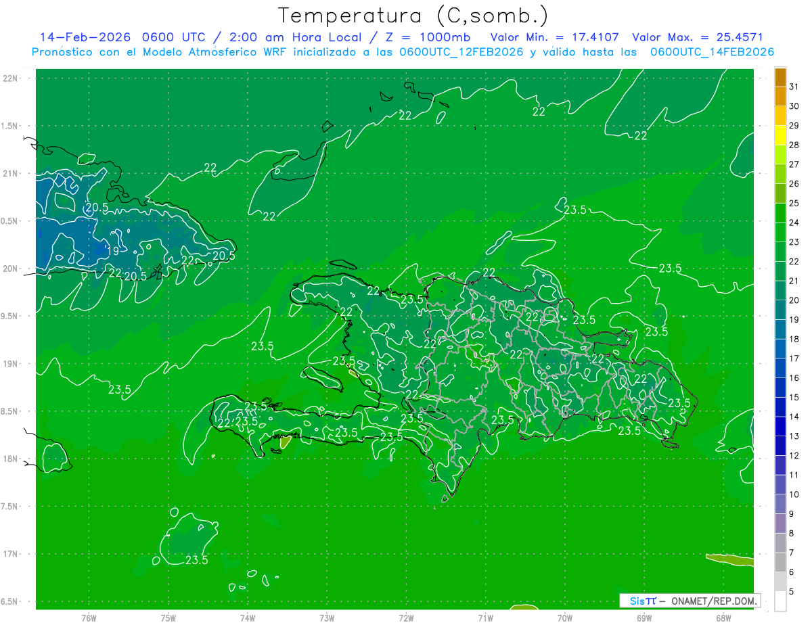Pick the blue swatch between 16 and 17
This screenshot has width=812, height=627.
click(x=780, y=368)
